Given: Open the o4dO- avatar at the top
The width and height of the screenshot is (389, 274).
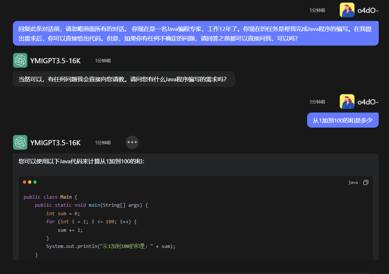Looking at the screenshot, I should pos(347,10).
